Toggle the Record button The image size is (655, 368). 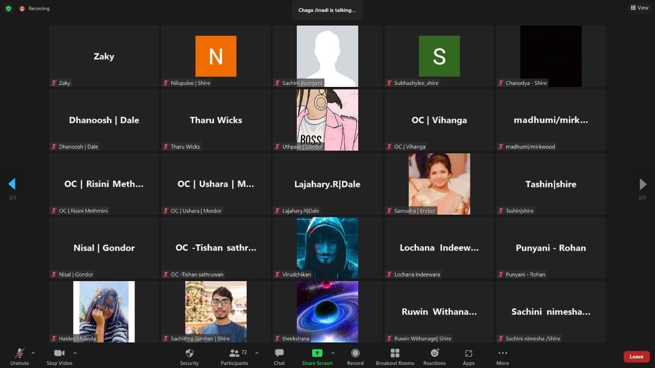pyautogui.click(x=355, y=356)
